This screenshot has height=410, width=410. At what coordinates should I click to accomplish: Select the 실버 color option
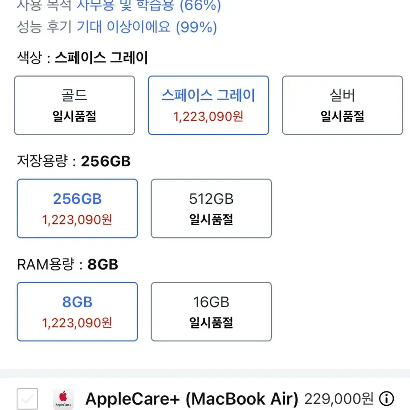tap(342, 105)
